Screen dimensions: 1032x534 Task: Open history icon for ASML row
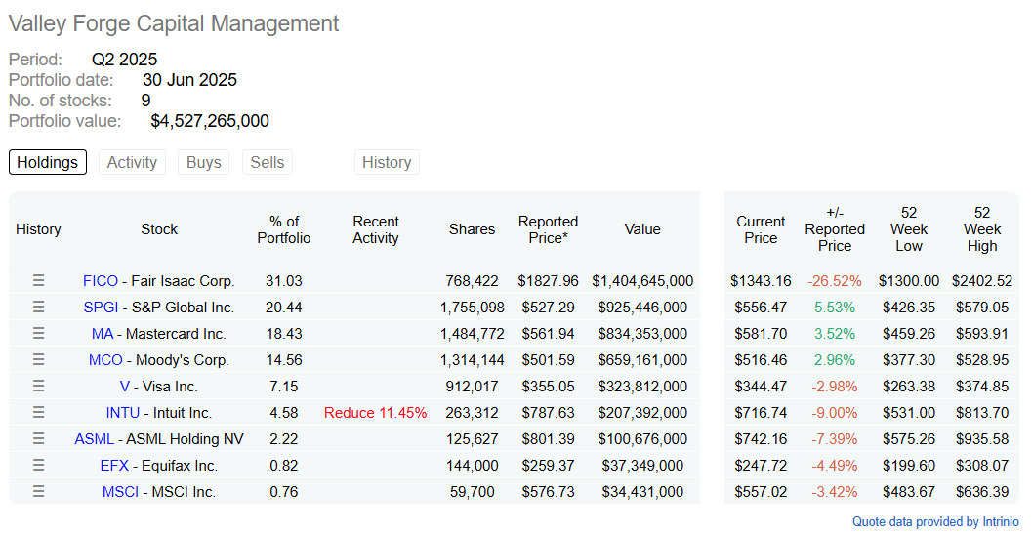[x=39, y=438]
